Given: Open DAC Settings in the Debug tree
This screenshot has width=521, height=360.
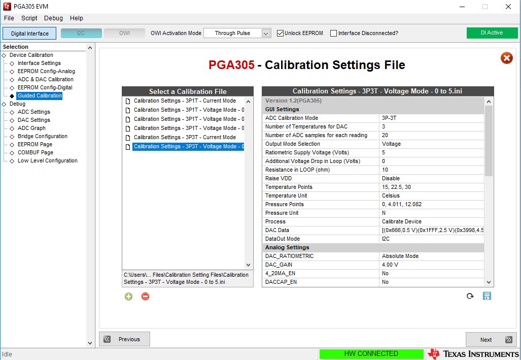Looking at the screenshot, I should [x=34, y=120].
